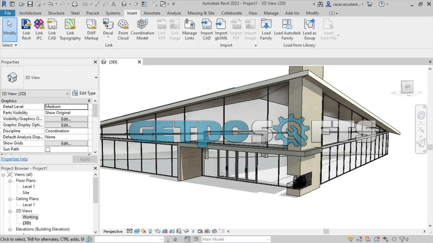Select the Import gbXML tool
This screenshot has height=243, width=433.
coord(221,30)
